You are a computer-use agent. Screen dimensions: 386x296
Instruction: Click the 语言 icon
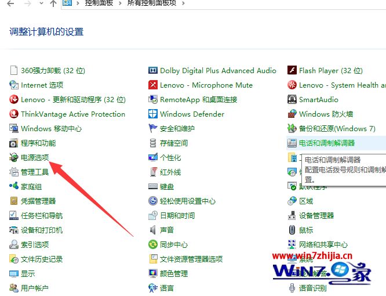[x=153, y=288]
